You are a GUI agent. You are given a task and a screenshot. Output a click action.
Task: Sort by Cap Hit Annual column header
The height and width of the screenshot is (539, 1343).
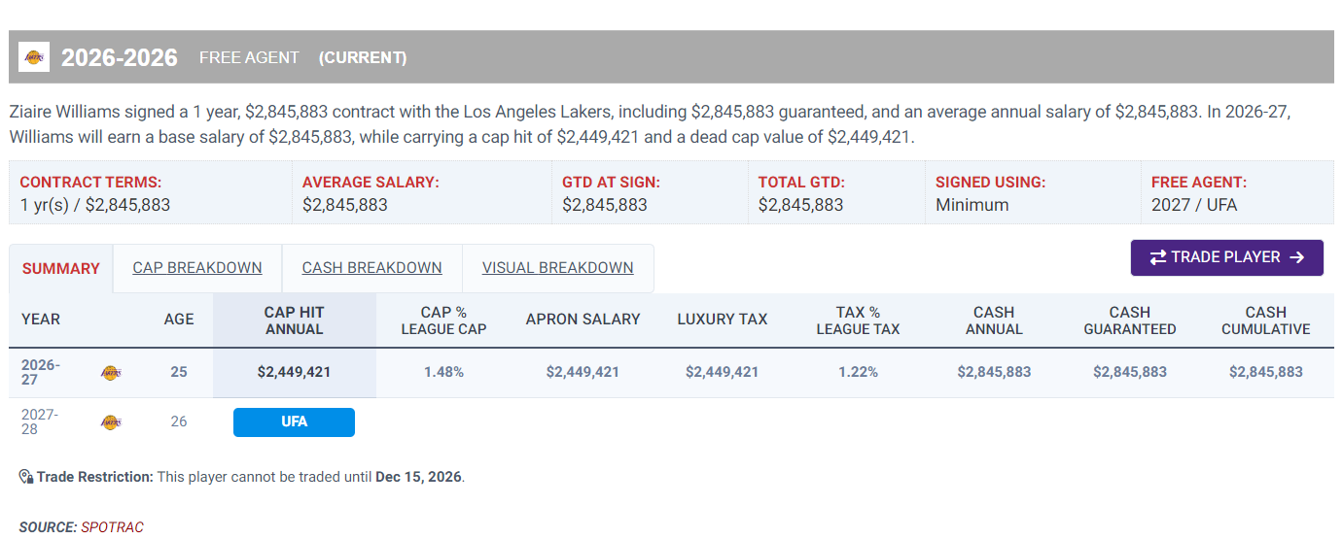(295, 320)
